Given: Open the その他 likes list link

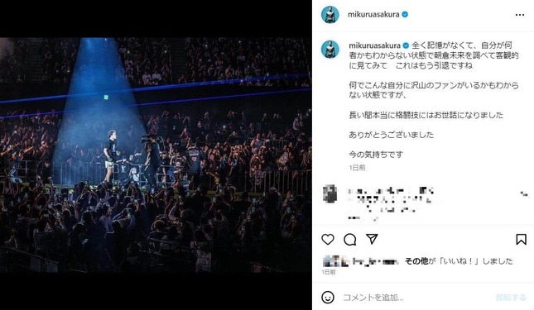Looking at the screenshot, I should point(416,261).
